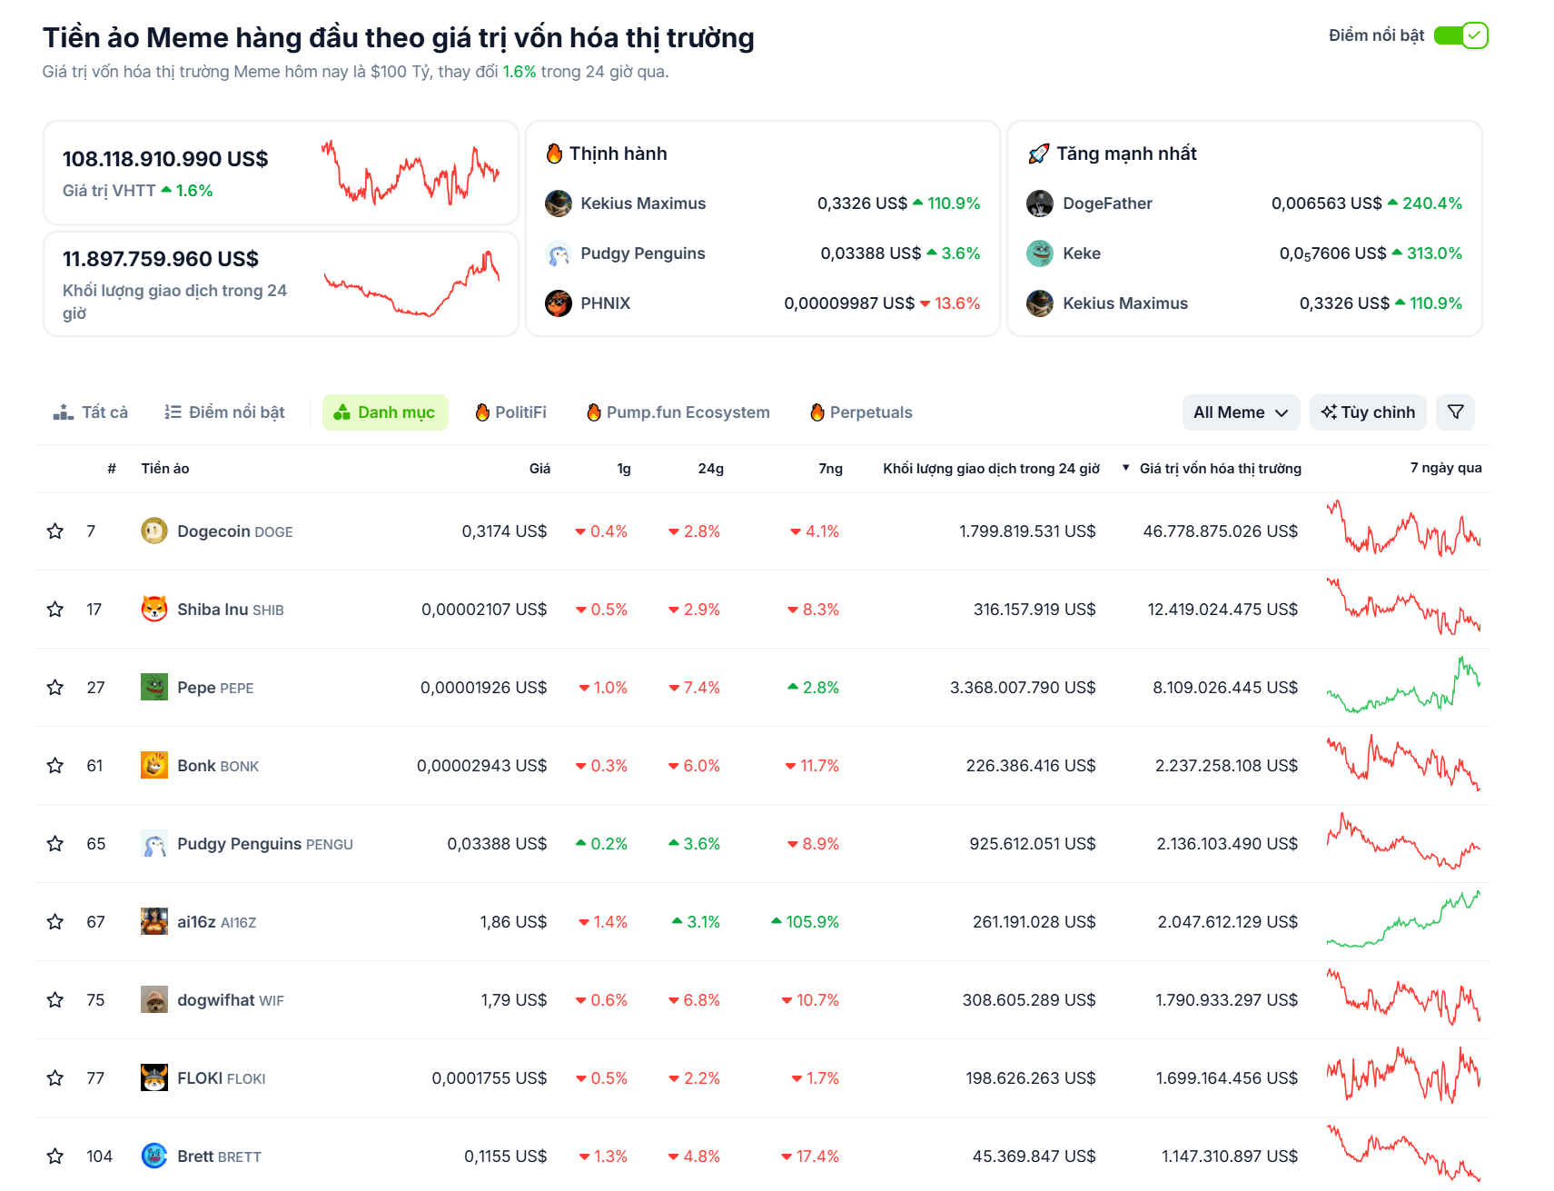1554x1191 pixels.
Task: Click the DogeFather coin icon
Action: point(1040,203)
